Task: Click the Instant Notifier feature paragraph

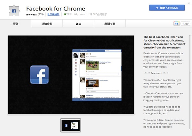Action: pos(163,83)
